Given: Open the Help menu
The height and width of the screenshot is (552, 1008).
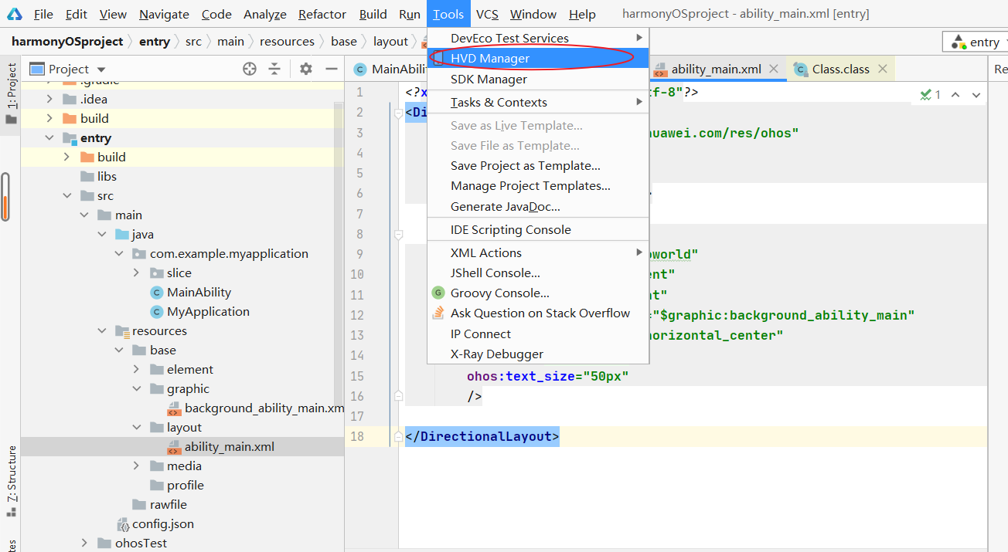Looking at the screenshot, I should tap(582, 14).
